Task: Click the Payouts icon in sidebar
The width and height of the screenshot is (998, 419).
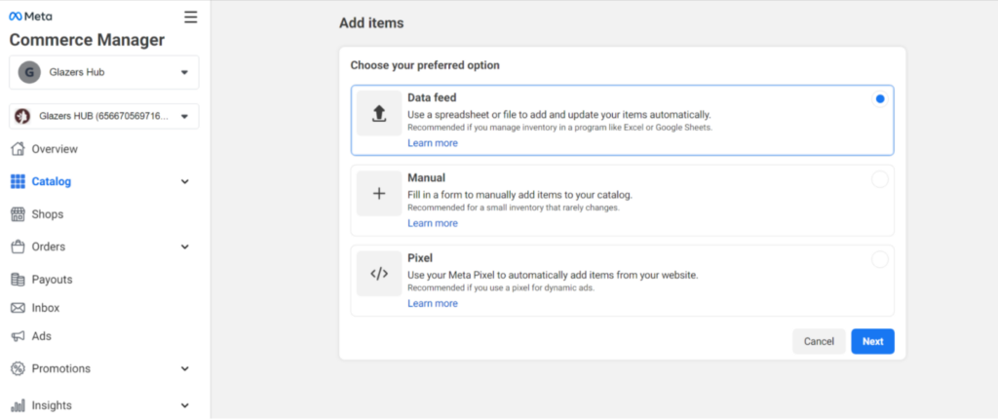Action: (18, 280)
